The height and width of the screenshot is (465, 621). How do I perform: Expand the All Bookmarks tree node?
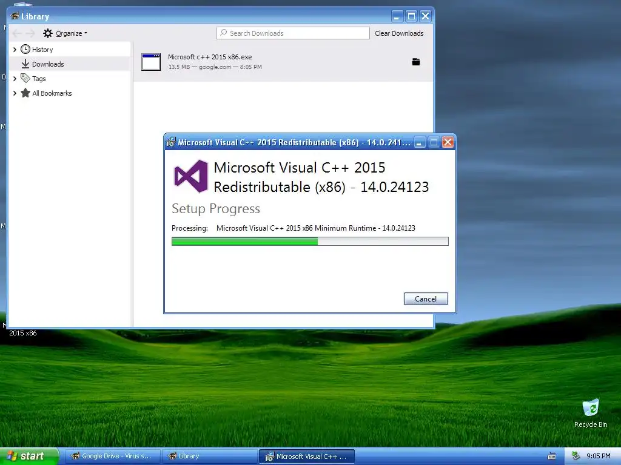pyautogui.click(x=15, y=93)
